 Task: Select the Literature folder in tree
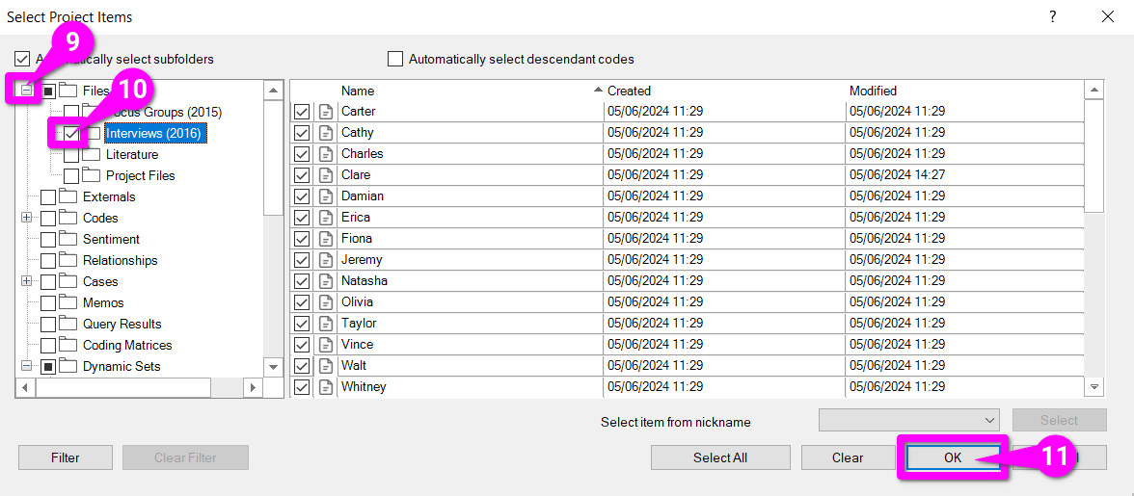[131, 154]
